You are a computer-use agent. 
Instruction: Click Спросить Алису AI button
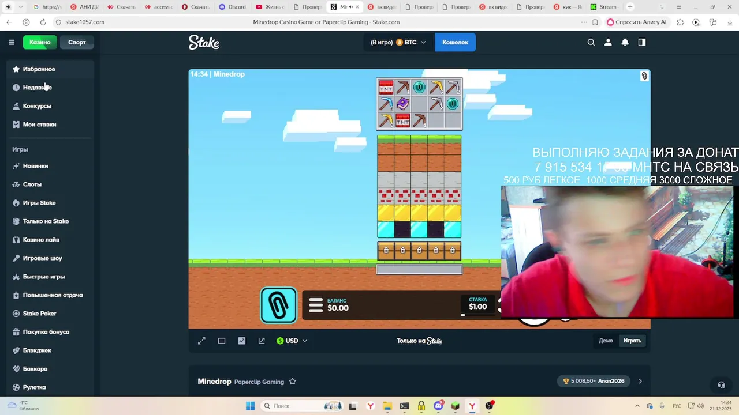(637, 22)
